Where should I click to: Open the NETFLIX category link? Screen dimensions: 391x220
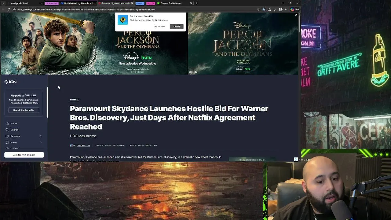pyautogui.click(x=74, y=100)
